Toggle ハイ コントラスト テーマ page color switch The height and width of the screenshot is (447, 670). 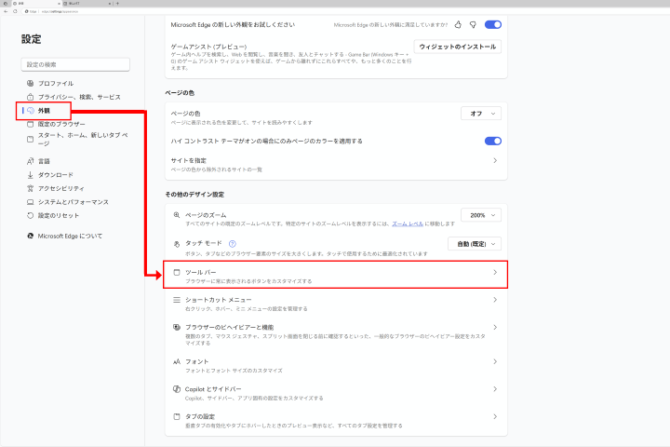pos(492,141)
